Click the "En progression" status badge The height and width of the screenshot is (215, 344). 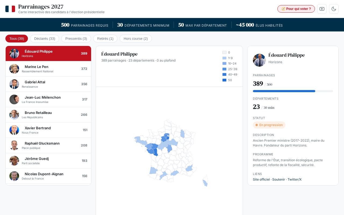pyautogui.click(x=269, y=125)
